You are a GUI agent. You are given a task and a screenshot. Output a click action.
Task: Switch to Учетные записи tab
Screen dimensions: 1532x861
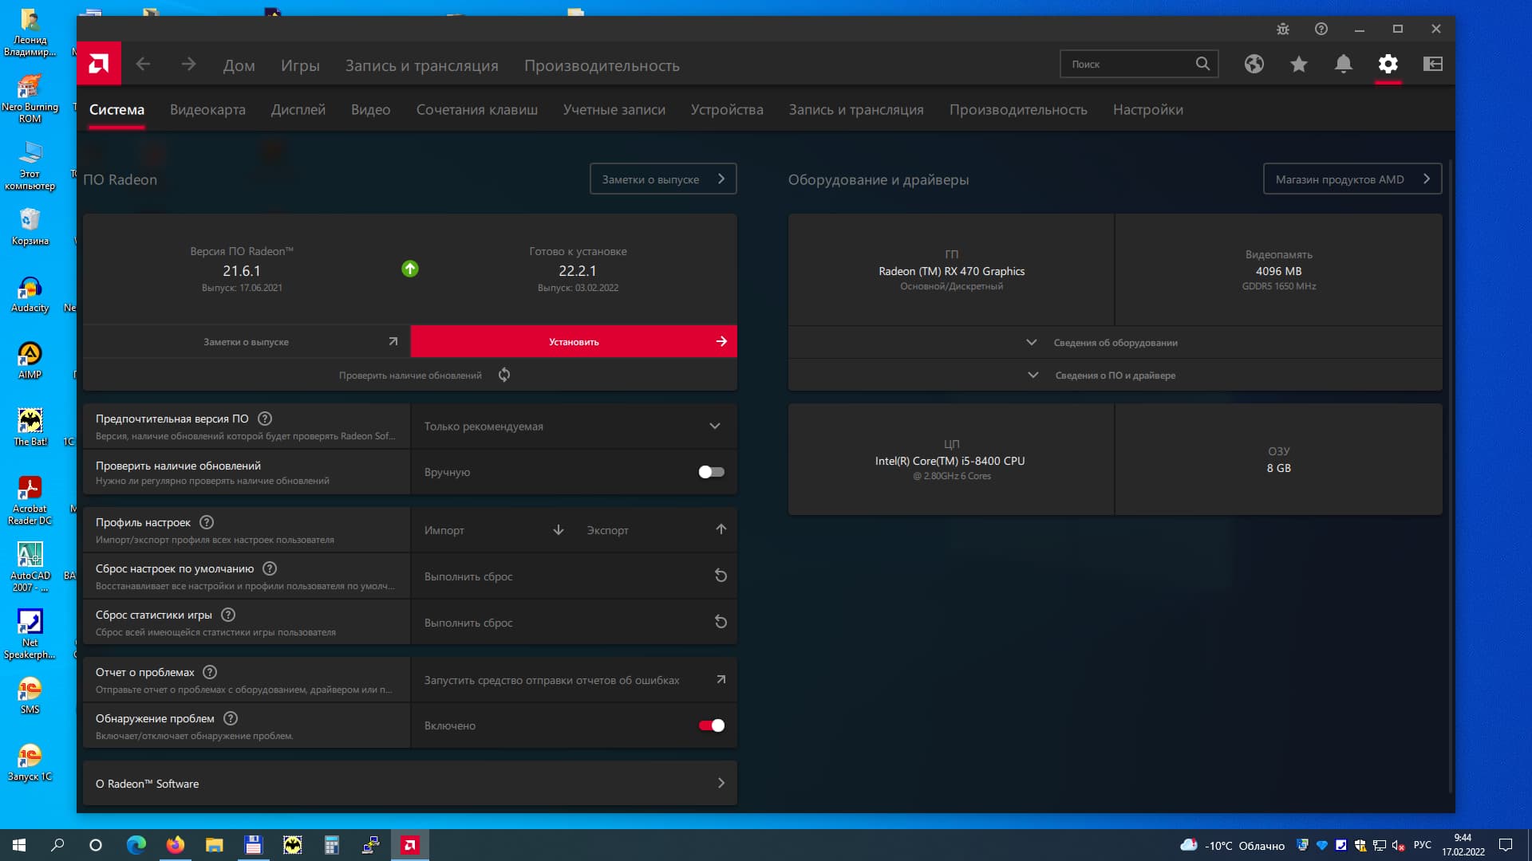click(614, 110)
